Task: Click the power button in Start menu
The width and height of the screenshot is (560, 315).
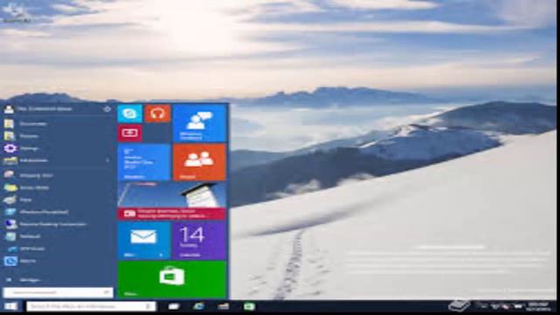Action: coord(107,108)
